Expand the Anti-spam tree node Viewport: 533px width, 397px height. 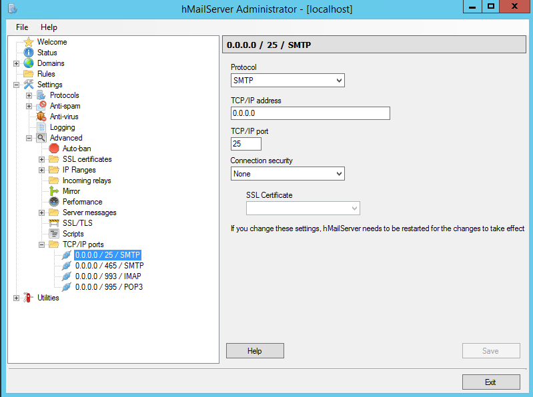(x=29, y=106)
